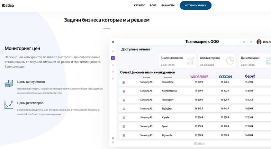The height and width of the screenshot is (149, 271).
Task: Click the product icon in Техностиль row
Action: 124,82
